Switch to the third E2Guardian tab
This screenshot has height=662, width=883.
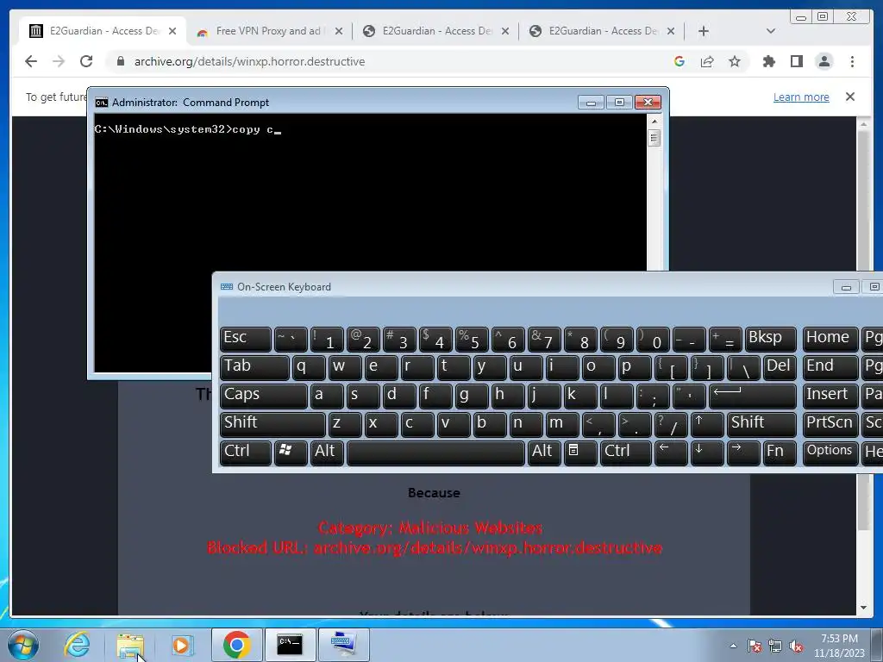coord(436,31)
